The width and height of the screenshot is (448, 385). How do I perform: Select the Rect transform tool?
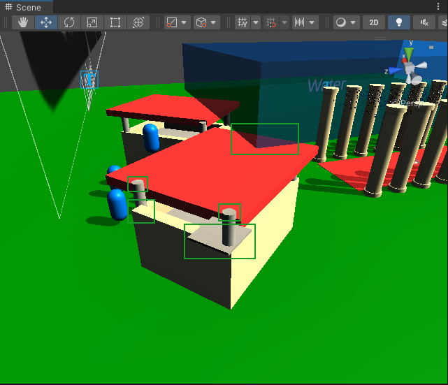click(115, 22)
